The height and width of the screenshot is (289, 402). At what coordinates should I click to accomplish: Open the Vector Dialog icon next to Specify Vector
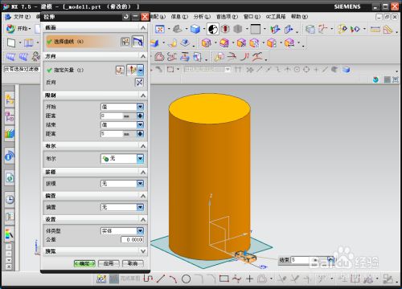(x=120, y=70)
